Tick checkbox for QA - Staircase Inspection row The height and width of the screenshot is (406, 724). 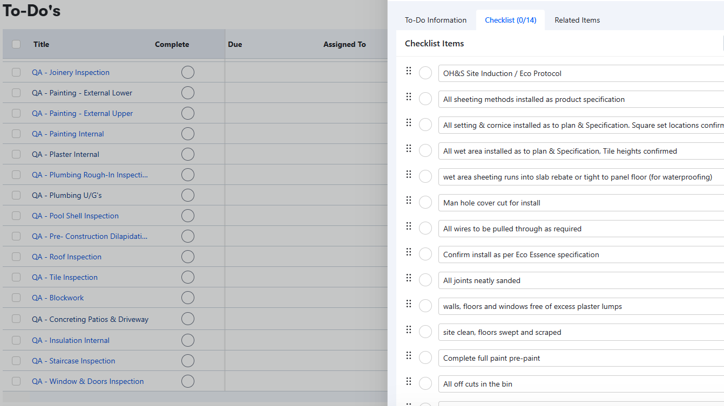[x=16, y=361]
